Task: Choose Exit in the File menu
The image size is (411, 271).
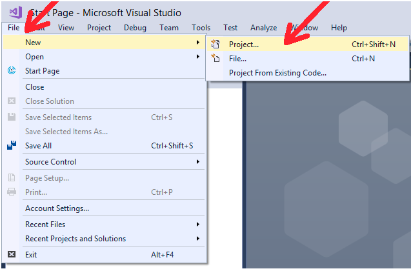Action: click(105, 254)
